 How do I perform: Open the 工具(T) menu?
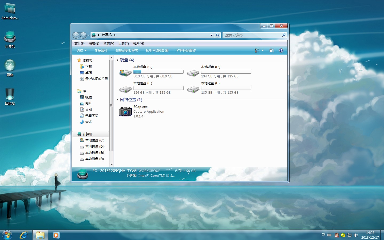point(124,44)
